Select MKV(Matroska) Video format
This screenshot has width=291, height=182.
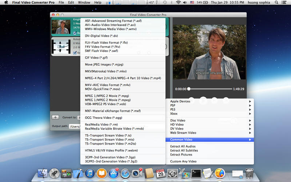pyautogui.click(x=105, y=71)
